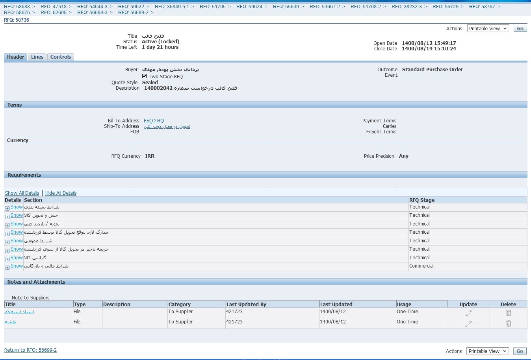Expand the plus icon in the Commercial stage row
Screen dimensions: 531x360
(x=7, y=268)
